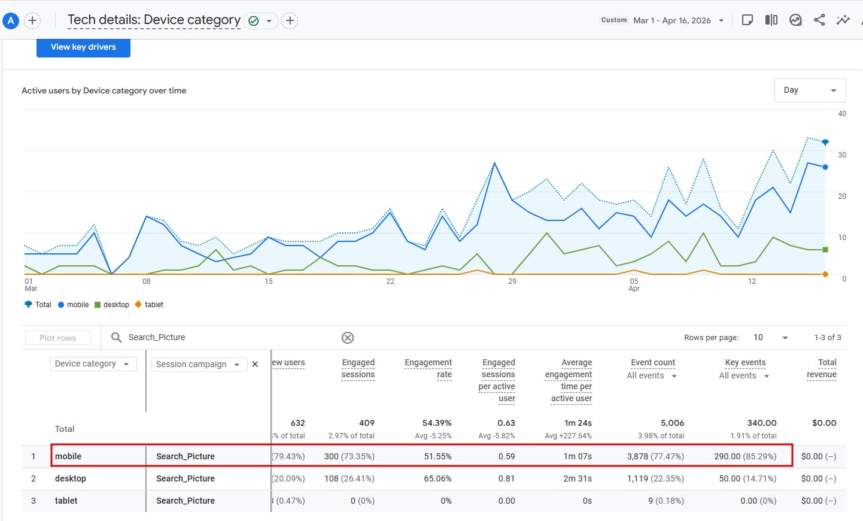Sort by the Engagement rate column header

(x=429, y=368)
